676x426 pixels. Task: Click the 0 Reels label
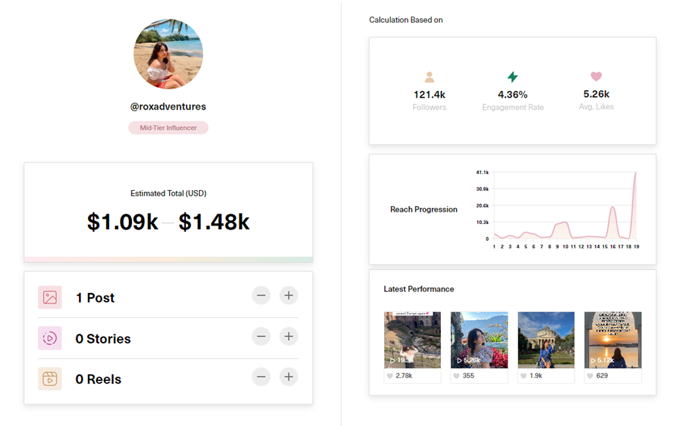click(x=98, y=380)
